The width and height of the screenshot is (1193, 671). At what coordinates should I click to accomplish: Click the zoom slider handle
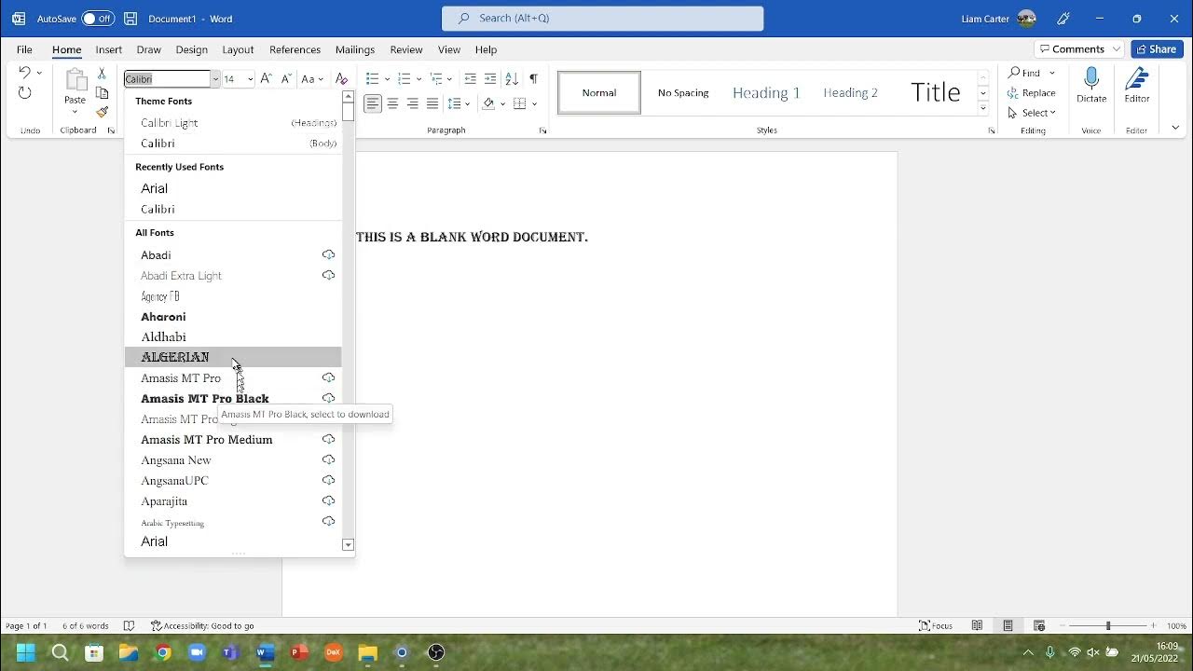pos(1108,626)
